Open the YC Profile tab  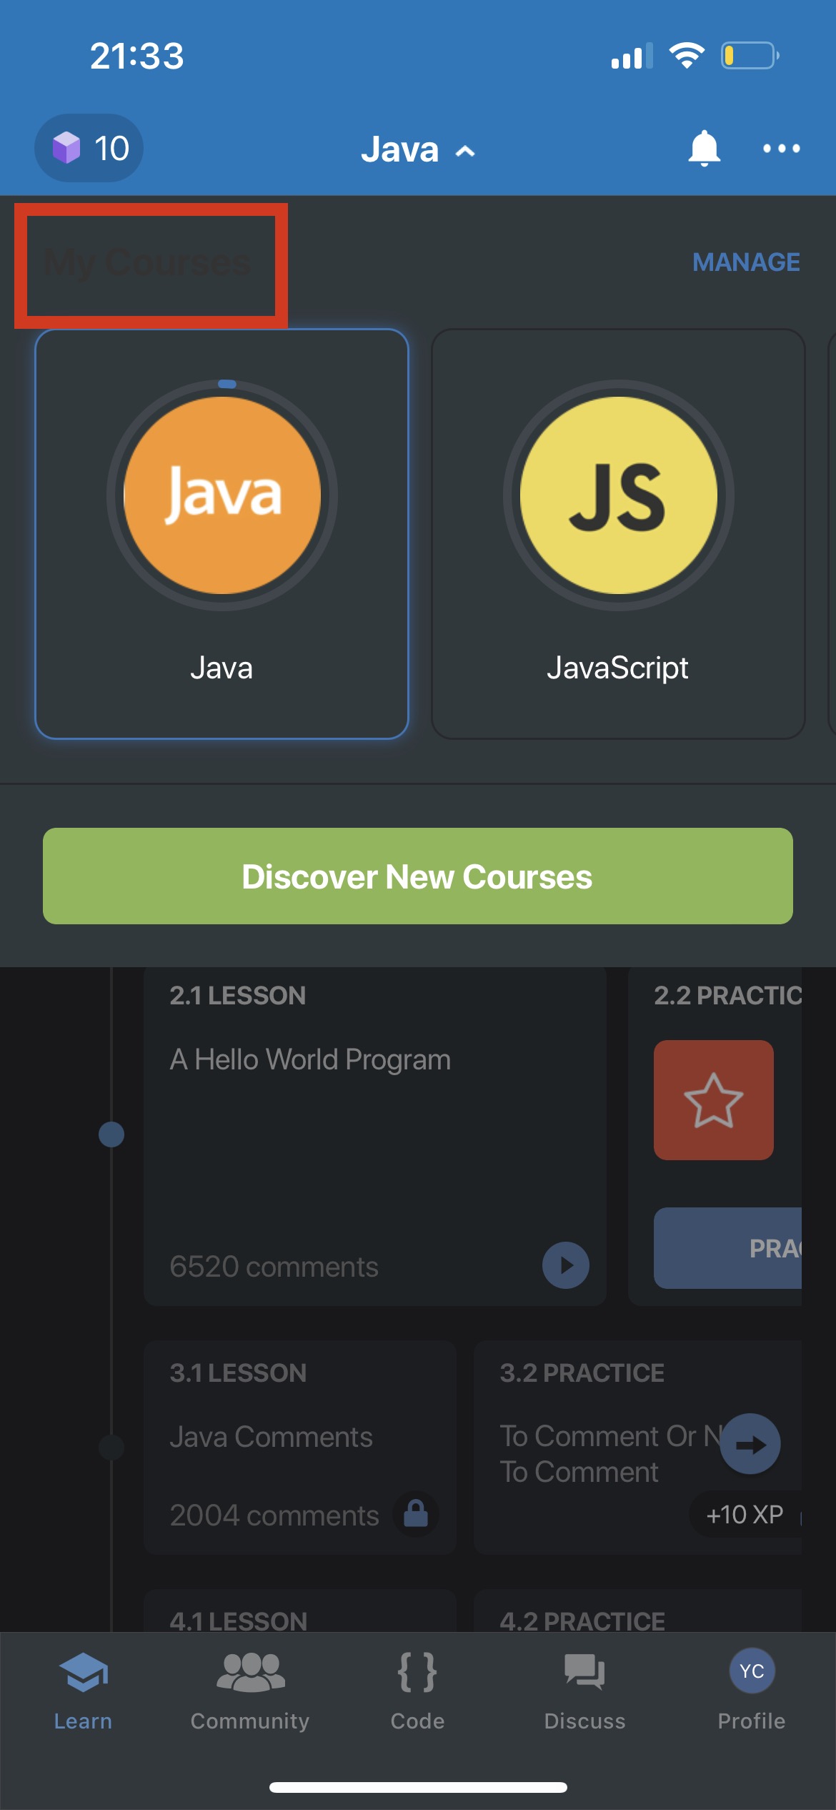(x=752, y=1691)
